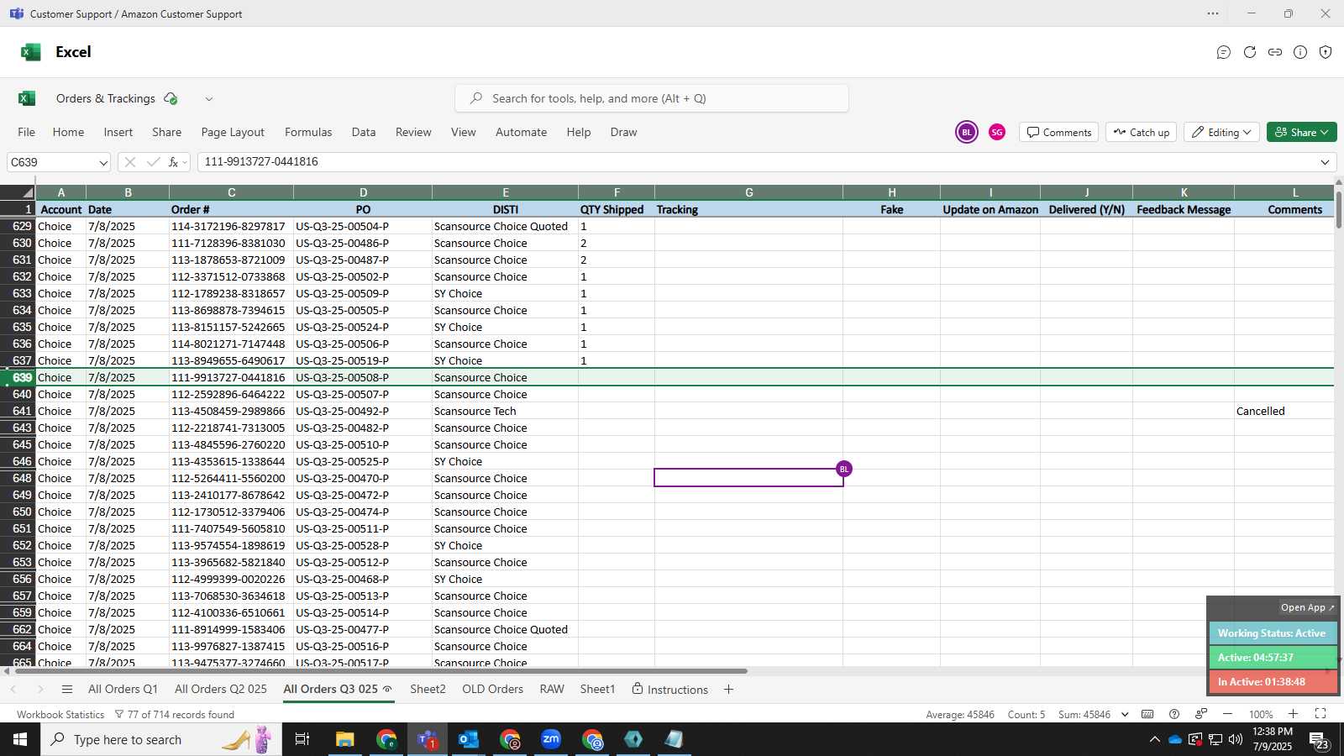
Task: Click the fit to screen icon in status bar
Action: point(1320,714)
